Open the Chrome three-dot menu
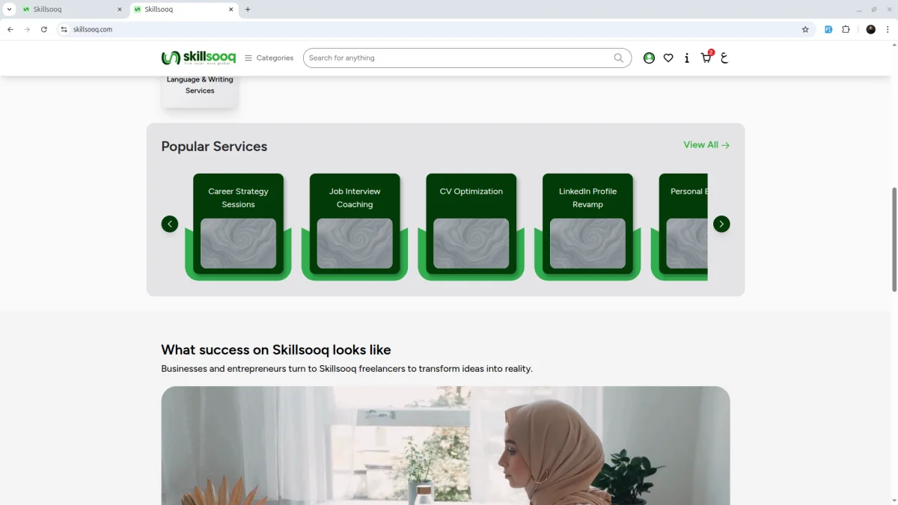Viewport: 898px width, 505px height. pos(888,29)
